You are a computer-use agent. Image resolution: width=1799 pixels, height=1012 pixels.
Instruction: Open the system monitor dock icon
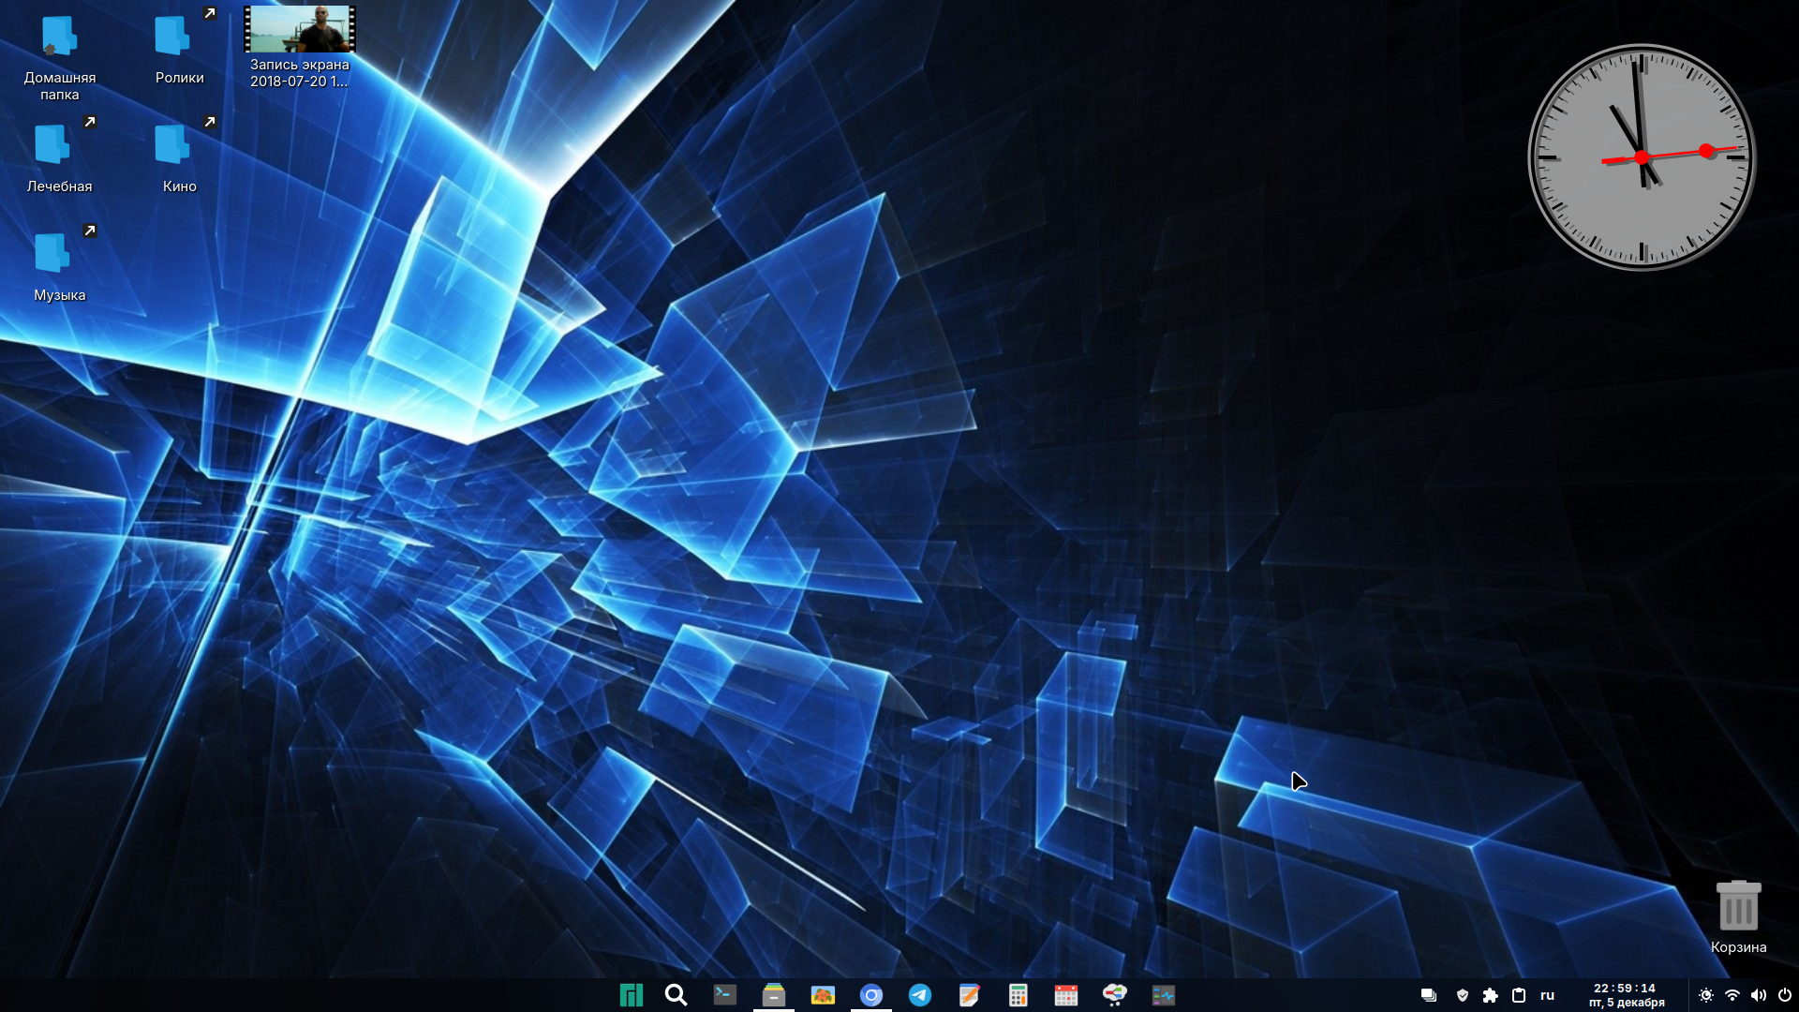click(x=1164, y=995)
